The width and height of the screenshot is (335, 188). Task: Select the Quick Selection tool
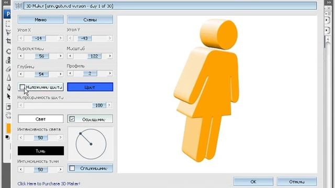[x=8, y=32]
